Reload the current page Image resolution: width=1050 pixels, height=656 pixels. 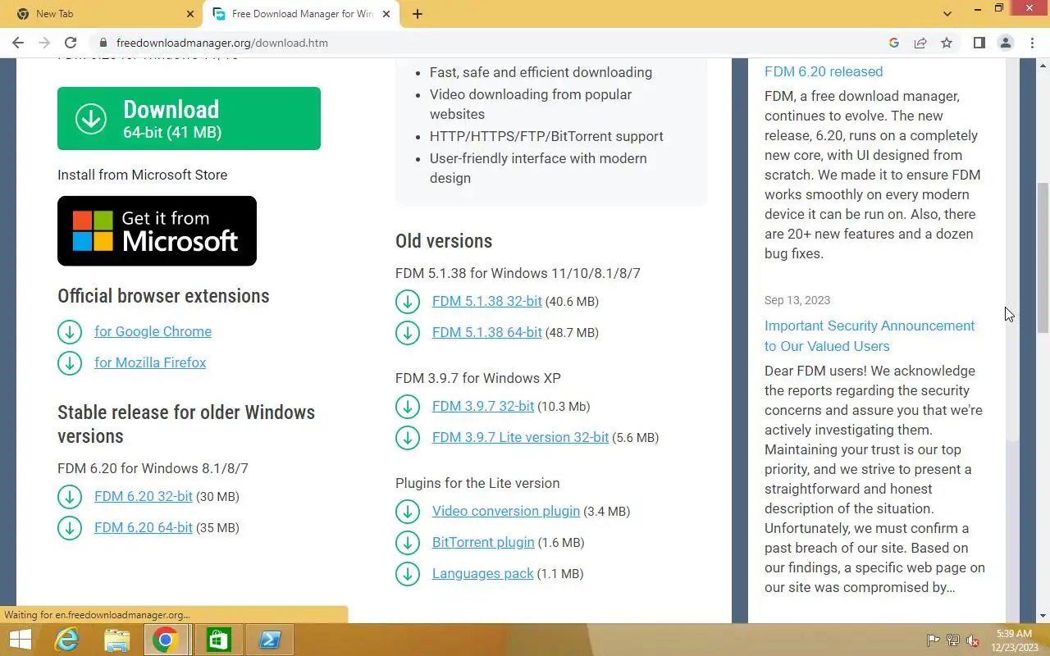[x=71, y=43]
